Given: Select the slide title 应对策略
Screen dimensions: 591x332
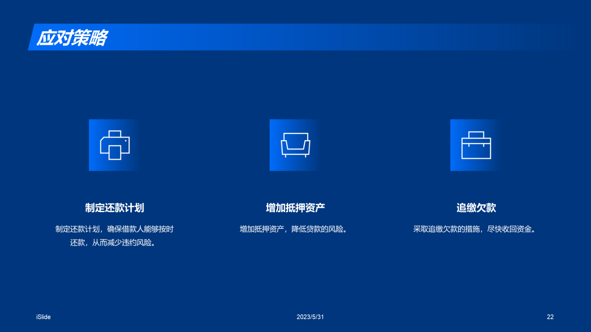Looking at the screenshot, I should 72,38.
